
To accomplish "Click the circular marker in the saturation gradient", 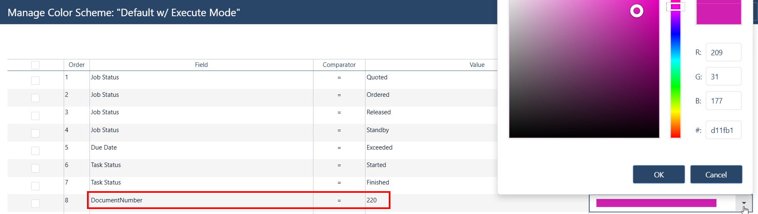I will pyautogui.click(x=636, y=11).
